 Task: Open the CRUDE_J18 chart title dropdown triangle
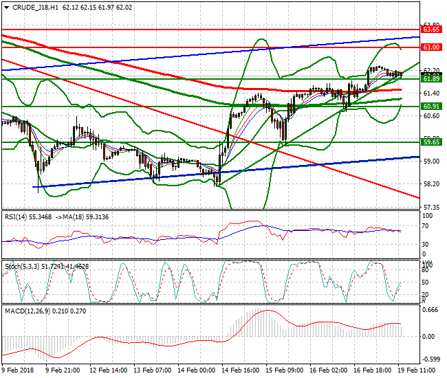[x=7, y=8]
